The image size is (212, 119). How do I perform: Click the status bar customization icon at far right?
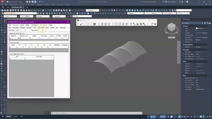click(x=210, y=116)
